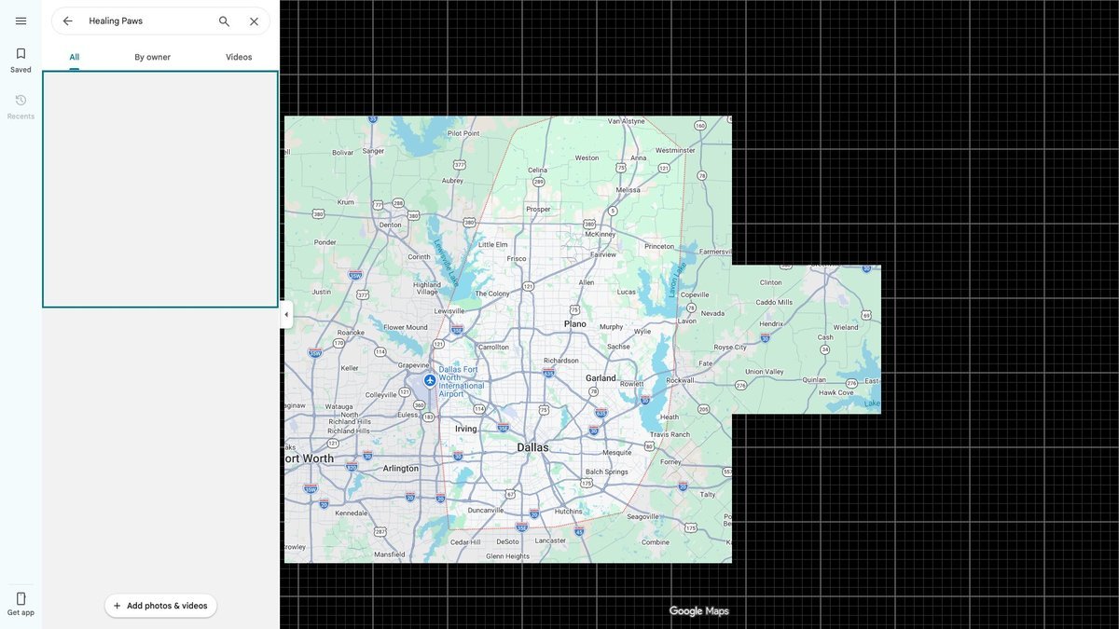Click the Grapevine label on map
Image resolution: width=1119 pixels, height=629 pixels.
(x=412, y=365)
